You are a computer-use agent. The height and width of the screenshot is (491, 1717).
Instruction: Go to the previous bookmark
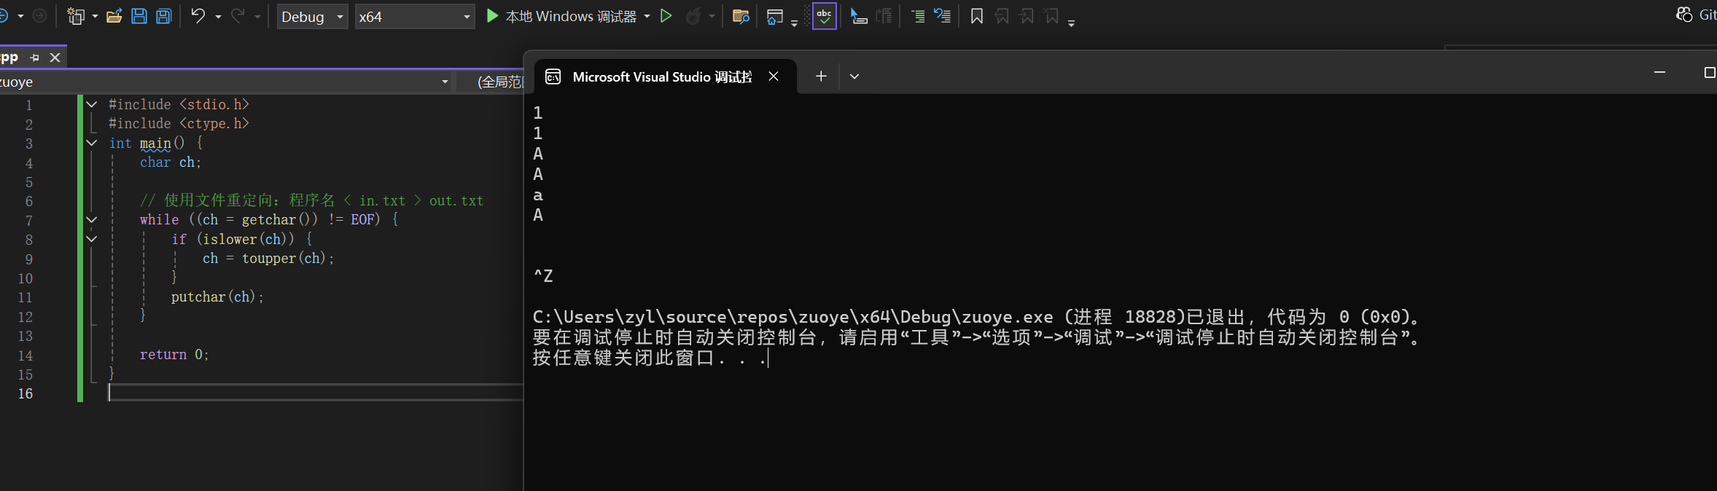tap(1002, 16)
